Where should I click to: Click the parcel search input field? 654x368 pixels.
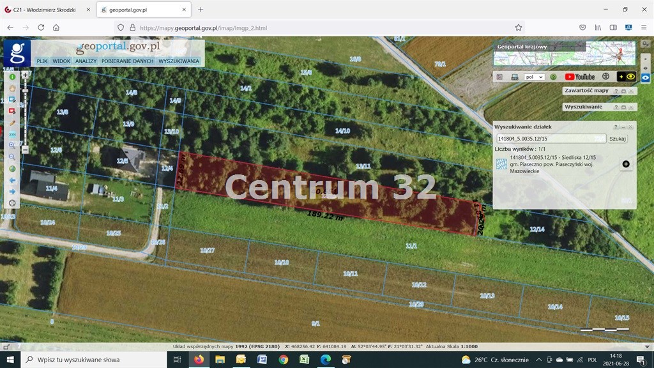(550, 139)
